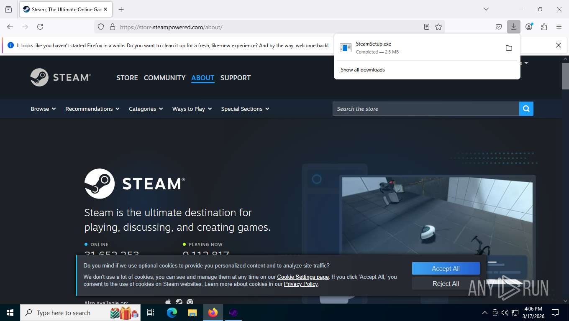Click the volume speaker tray icon
Image resolution: width=569 pixels, height=321 pixels.
(505, 313)
